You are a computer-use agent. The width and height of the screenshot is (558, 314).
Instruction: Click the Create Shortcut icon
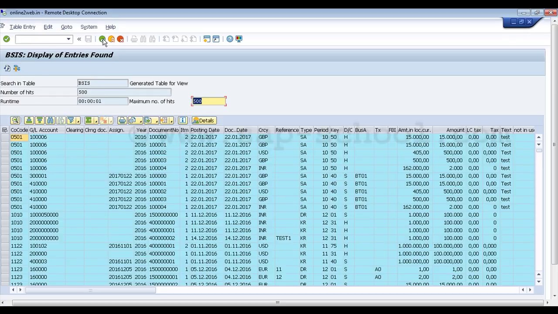tap(216, 39)
